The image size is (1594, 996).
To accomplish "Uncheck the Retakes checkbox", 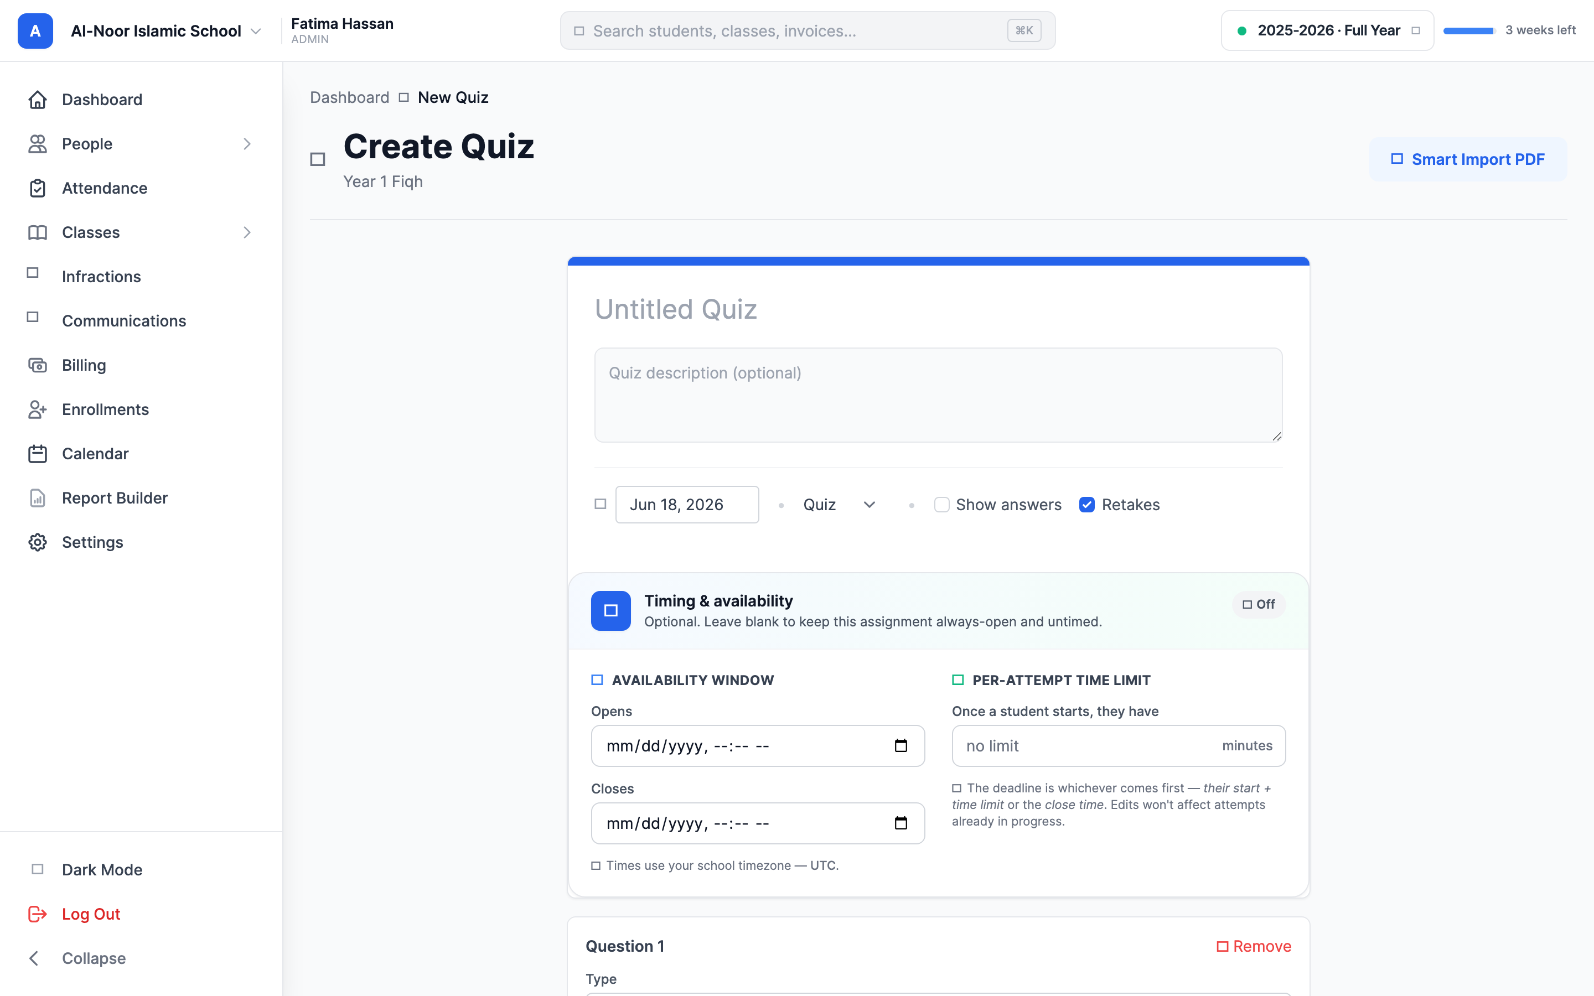I will tap(1086, 505).
